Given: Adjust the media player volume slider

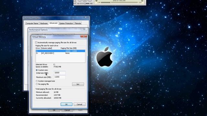Looking at the screenshot, I should 85,4.
